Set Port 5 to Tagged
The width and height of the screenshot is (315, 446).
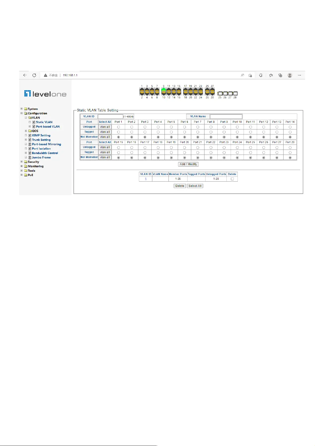171,132
